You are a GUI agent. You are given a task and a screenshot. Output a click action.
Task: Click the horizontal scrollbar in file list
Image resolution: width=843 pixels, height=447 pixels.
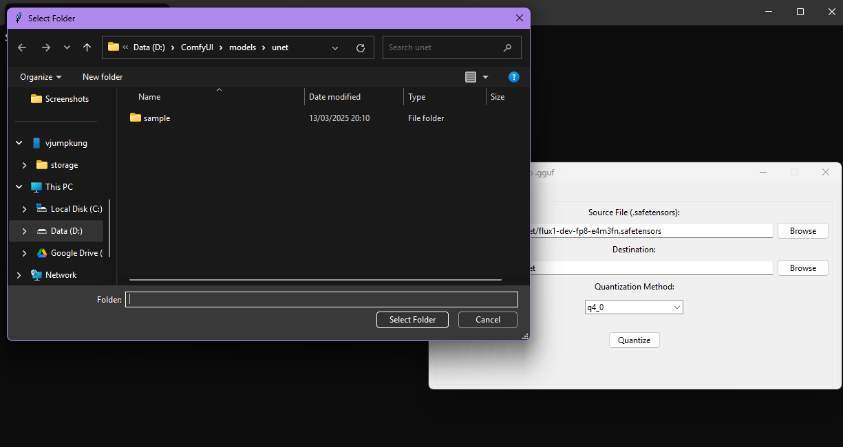(315, 280)
